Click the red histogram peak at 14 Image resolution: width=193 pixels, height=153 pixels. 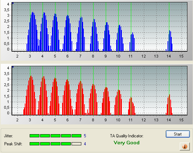[169, 105]
